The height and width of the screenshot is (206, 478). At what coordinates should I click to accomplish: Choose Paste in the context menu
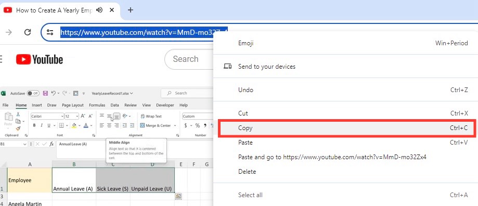pyautogui.click(x=346, y=143)
